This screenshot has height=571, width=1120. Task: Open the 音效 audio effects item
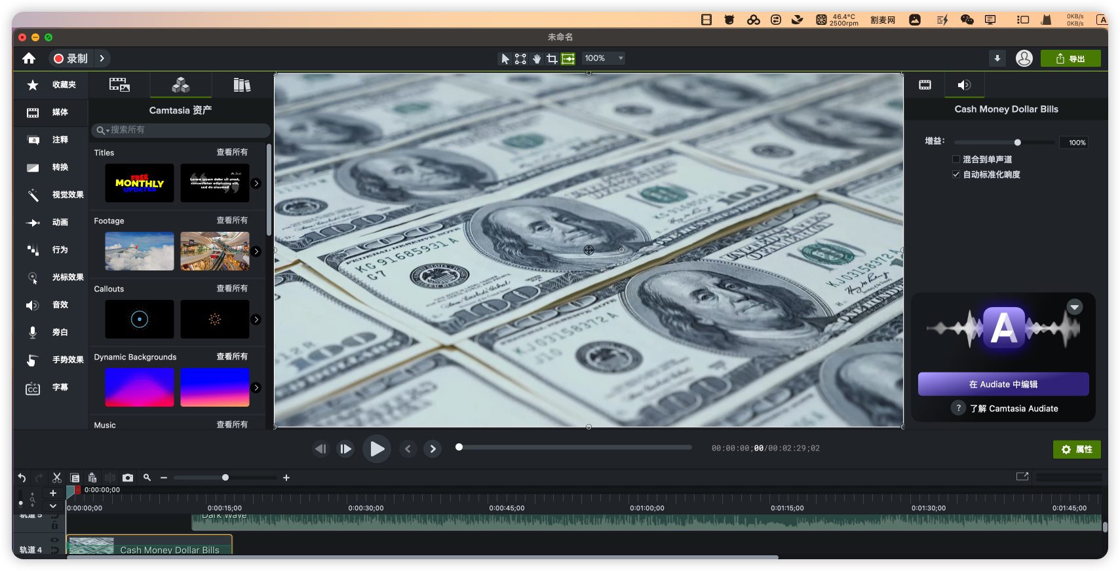[51, 304]
